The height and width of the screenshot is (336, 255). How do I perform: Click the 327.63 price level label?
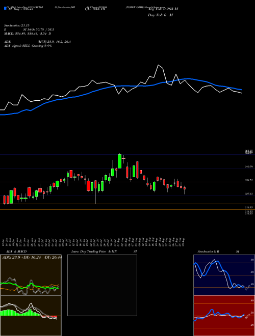coord(249,194)
